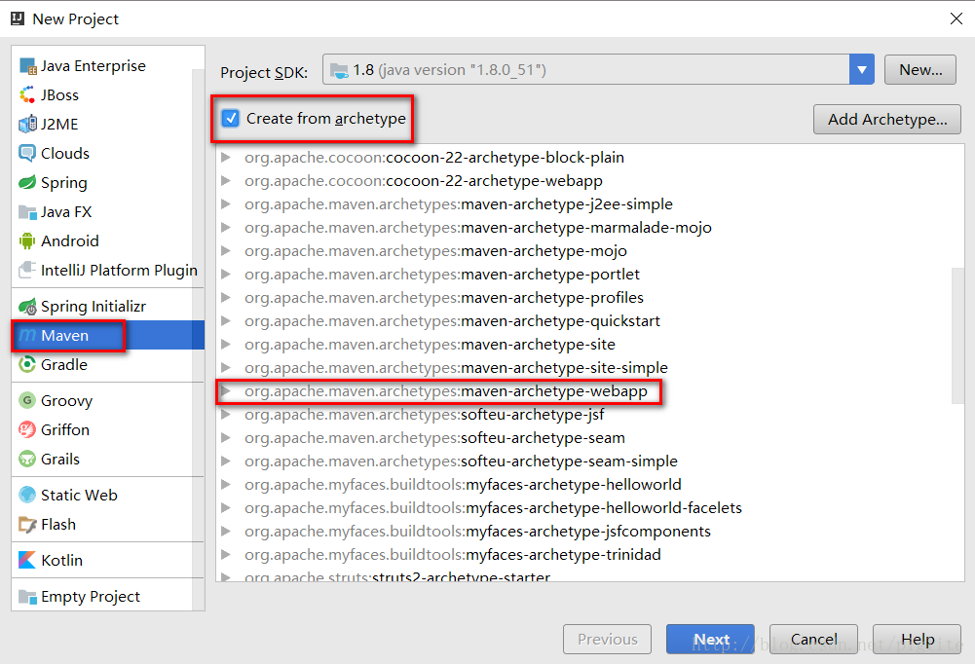Screen dimensions: 975x664
Task: Click the Gradle icon
Action: [27, 364]
